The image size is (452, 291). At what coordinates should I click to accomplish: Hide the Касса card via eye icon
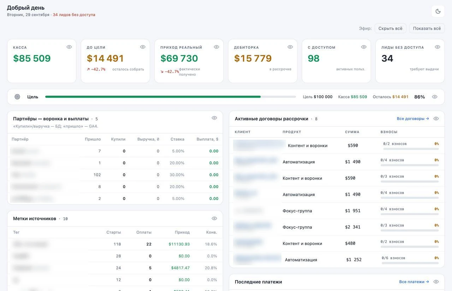69,47
